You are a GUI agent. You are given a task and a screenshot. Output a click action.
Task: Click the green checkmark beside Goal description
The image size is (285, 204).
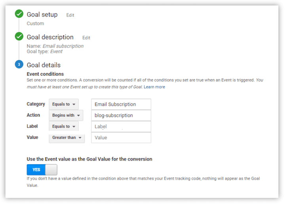tap(19, 37)
